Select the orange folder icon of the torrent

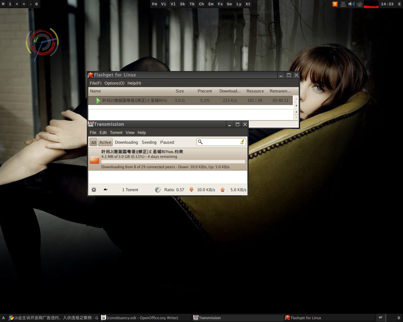click(x=94, y=160)
